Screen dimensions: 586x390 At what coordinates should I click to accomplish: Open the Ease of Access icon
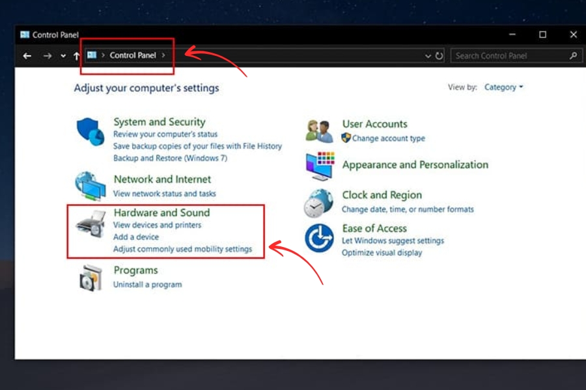(x=319, y=238)
